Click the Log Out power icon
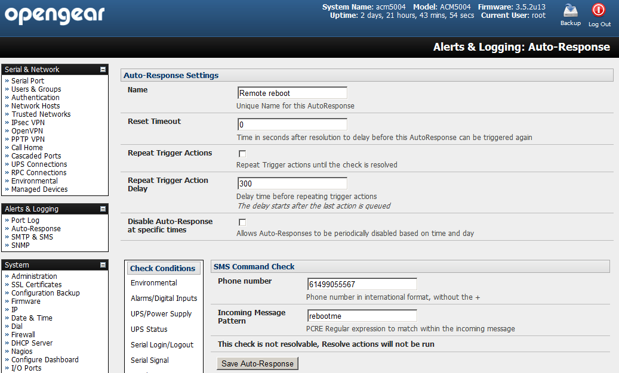Screen dimensions: 619x373 (x=599, y=11)
